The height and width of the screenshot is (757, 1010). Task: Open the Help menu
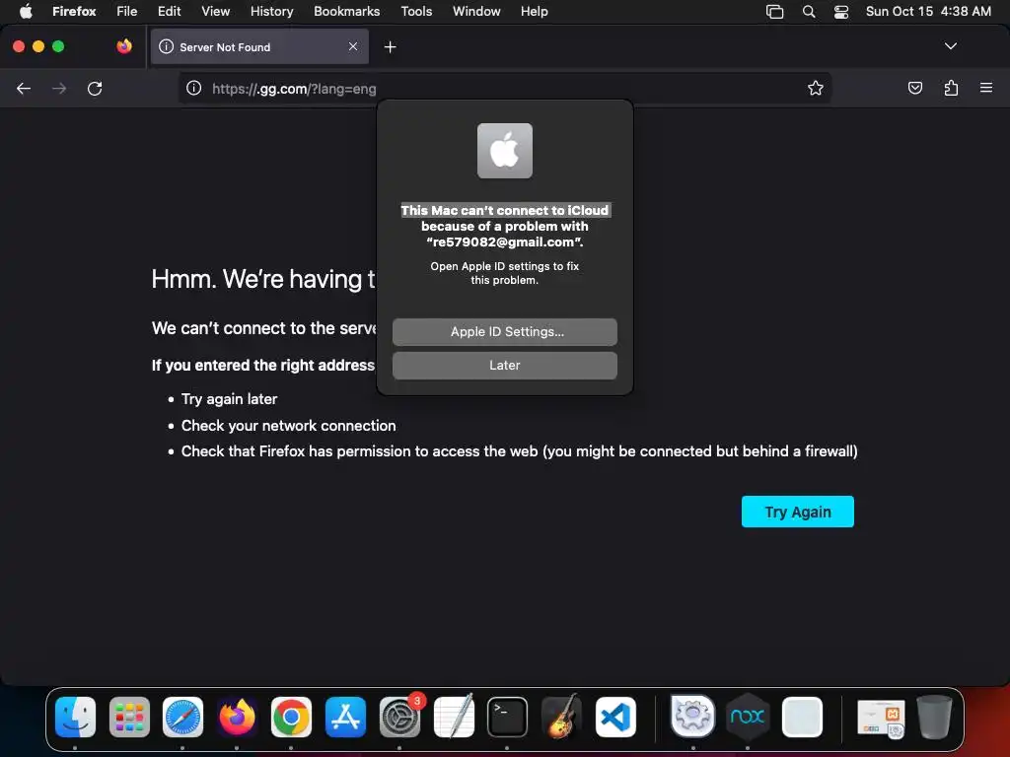(535, 12)
